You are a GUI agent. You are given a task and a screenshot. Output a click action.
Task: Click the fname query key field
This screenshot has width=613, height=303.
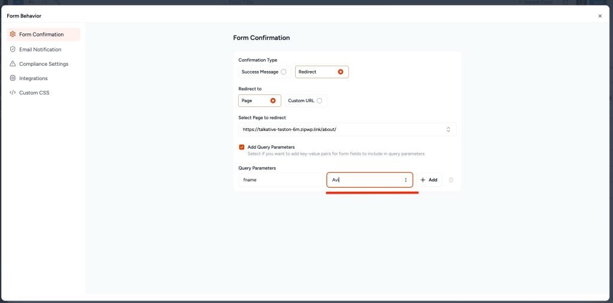pyautogui.click(x=280, y=180)
